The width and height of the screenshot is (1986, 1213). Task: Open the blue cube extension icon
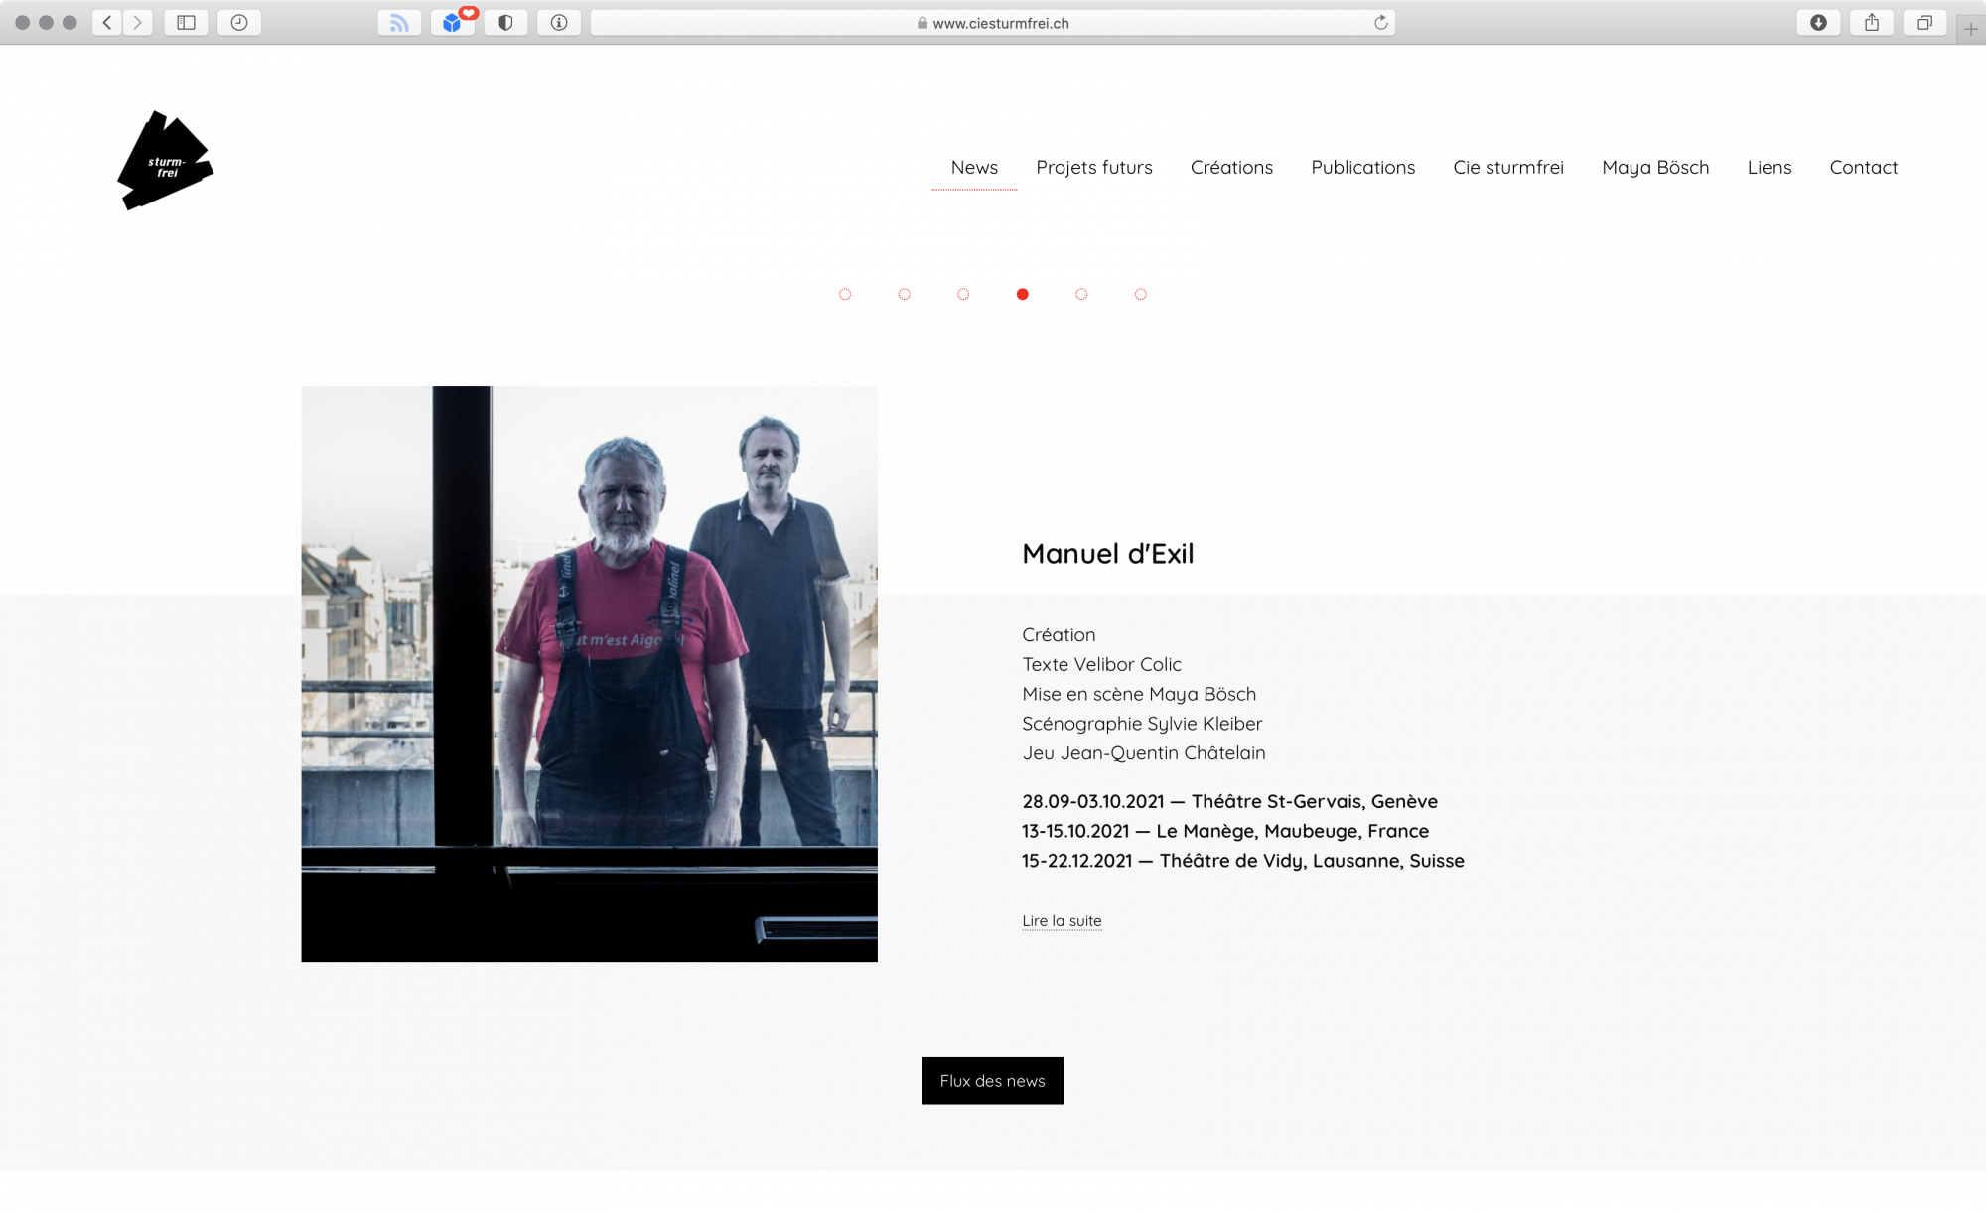click(453, 22)
